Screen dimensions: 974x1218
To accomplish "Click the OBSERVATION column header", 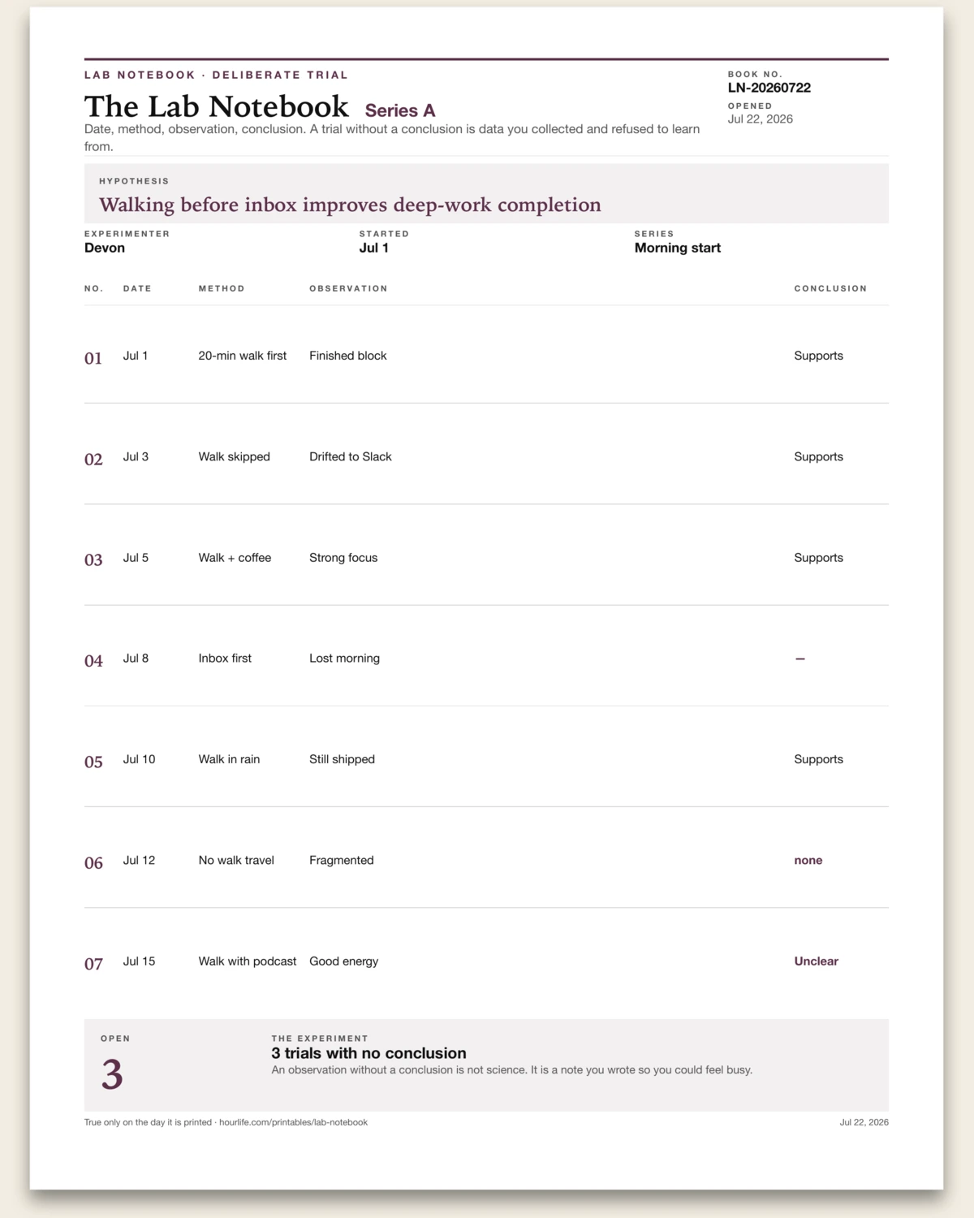I will pyautogui.click(x=348, y=288).
